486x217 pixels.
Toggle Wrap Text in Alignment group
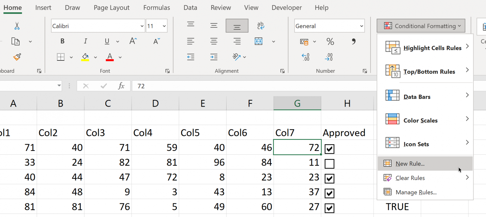(260, 26)
